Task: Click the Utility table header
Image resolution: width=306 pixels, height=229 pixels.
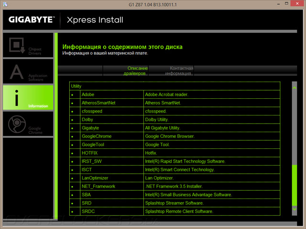Action: [175, 86]
